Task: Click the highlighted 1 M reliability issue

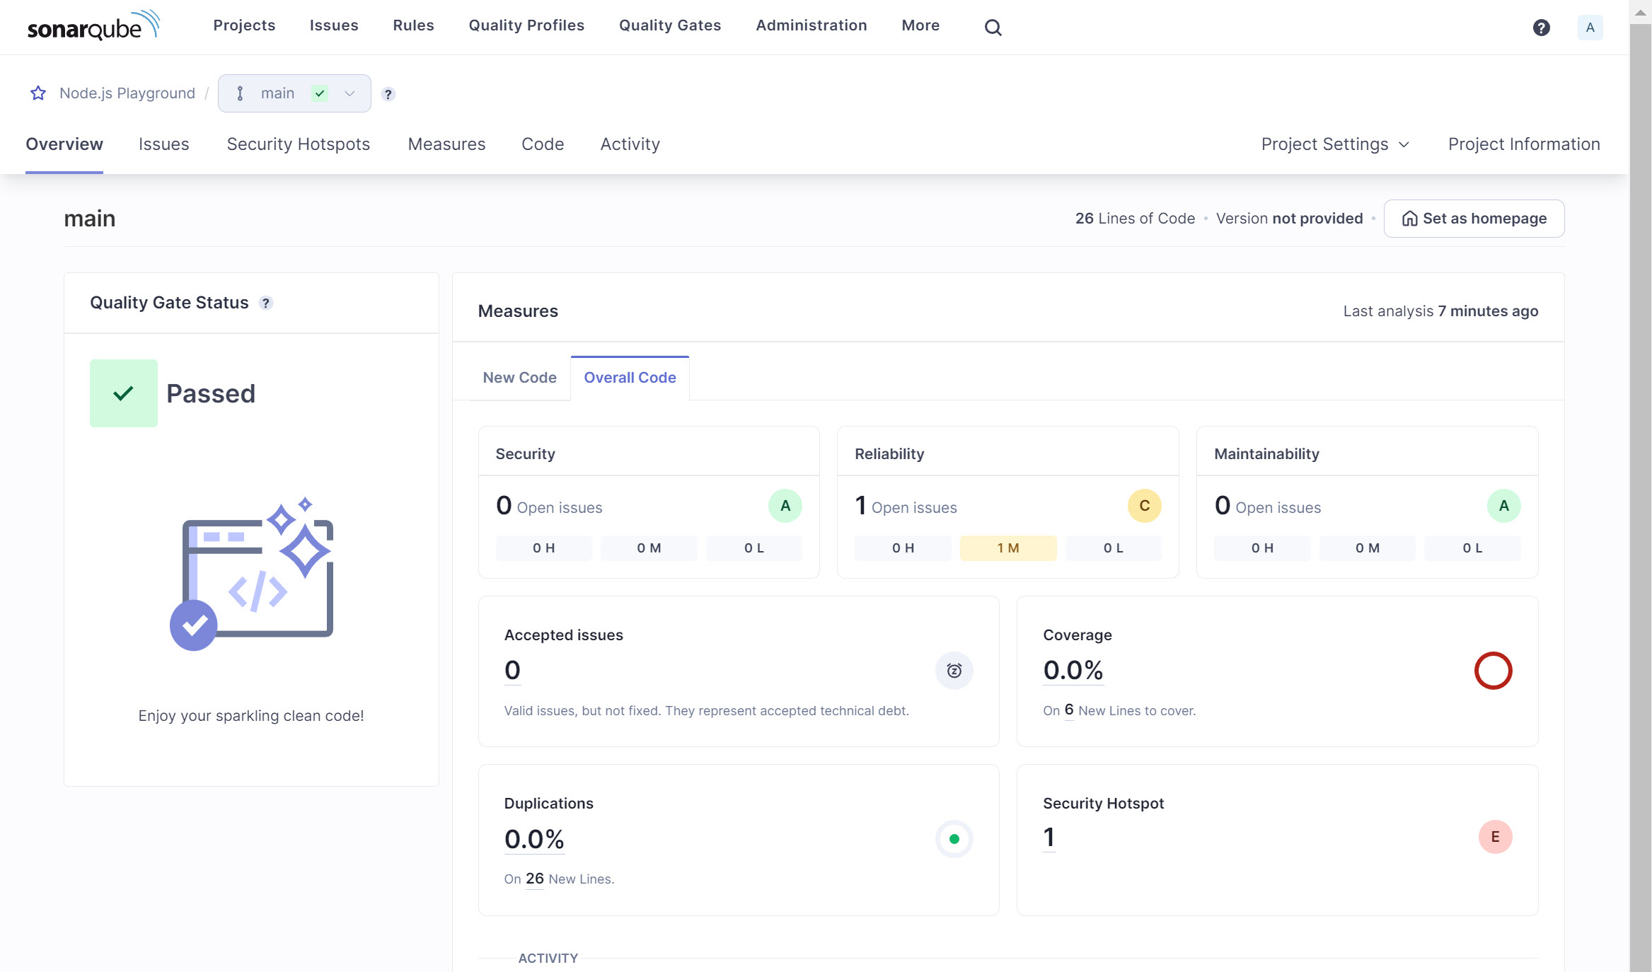Action: (x=1007, y=548)
